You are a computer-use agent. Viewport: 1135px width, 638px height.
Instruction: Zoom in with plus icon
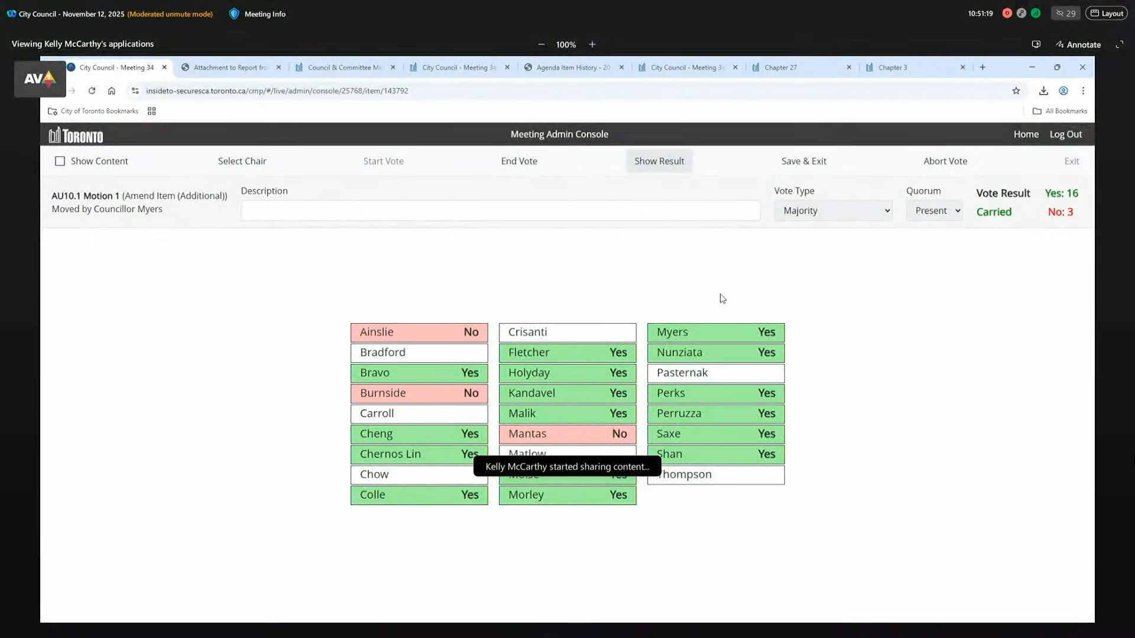point(592,44)
